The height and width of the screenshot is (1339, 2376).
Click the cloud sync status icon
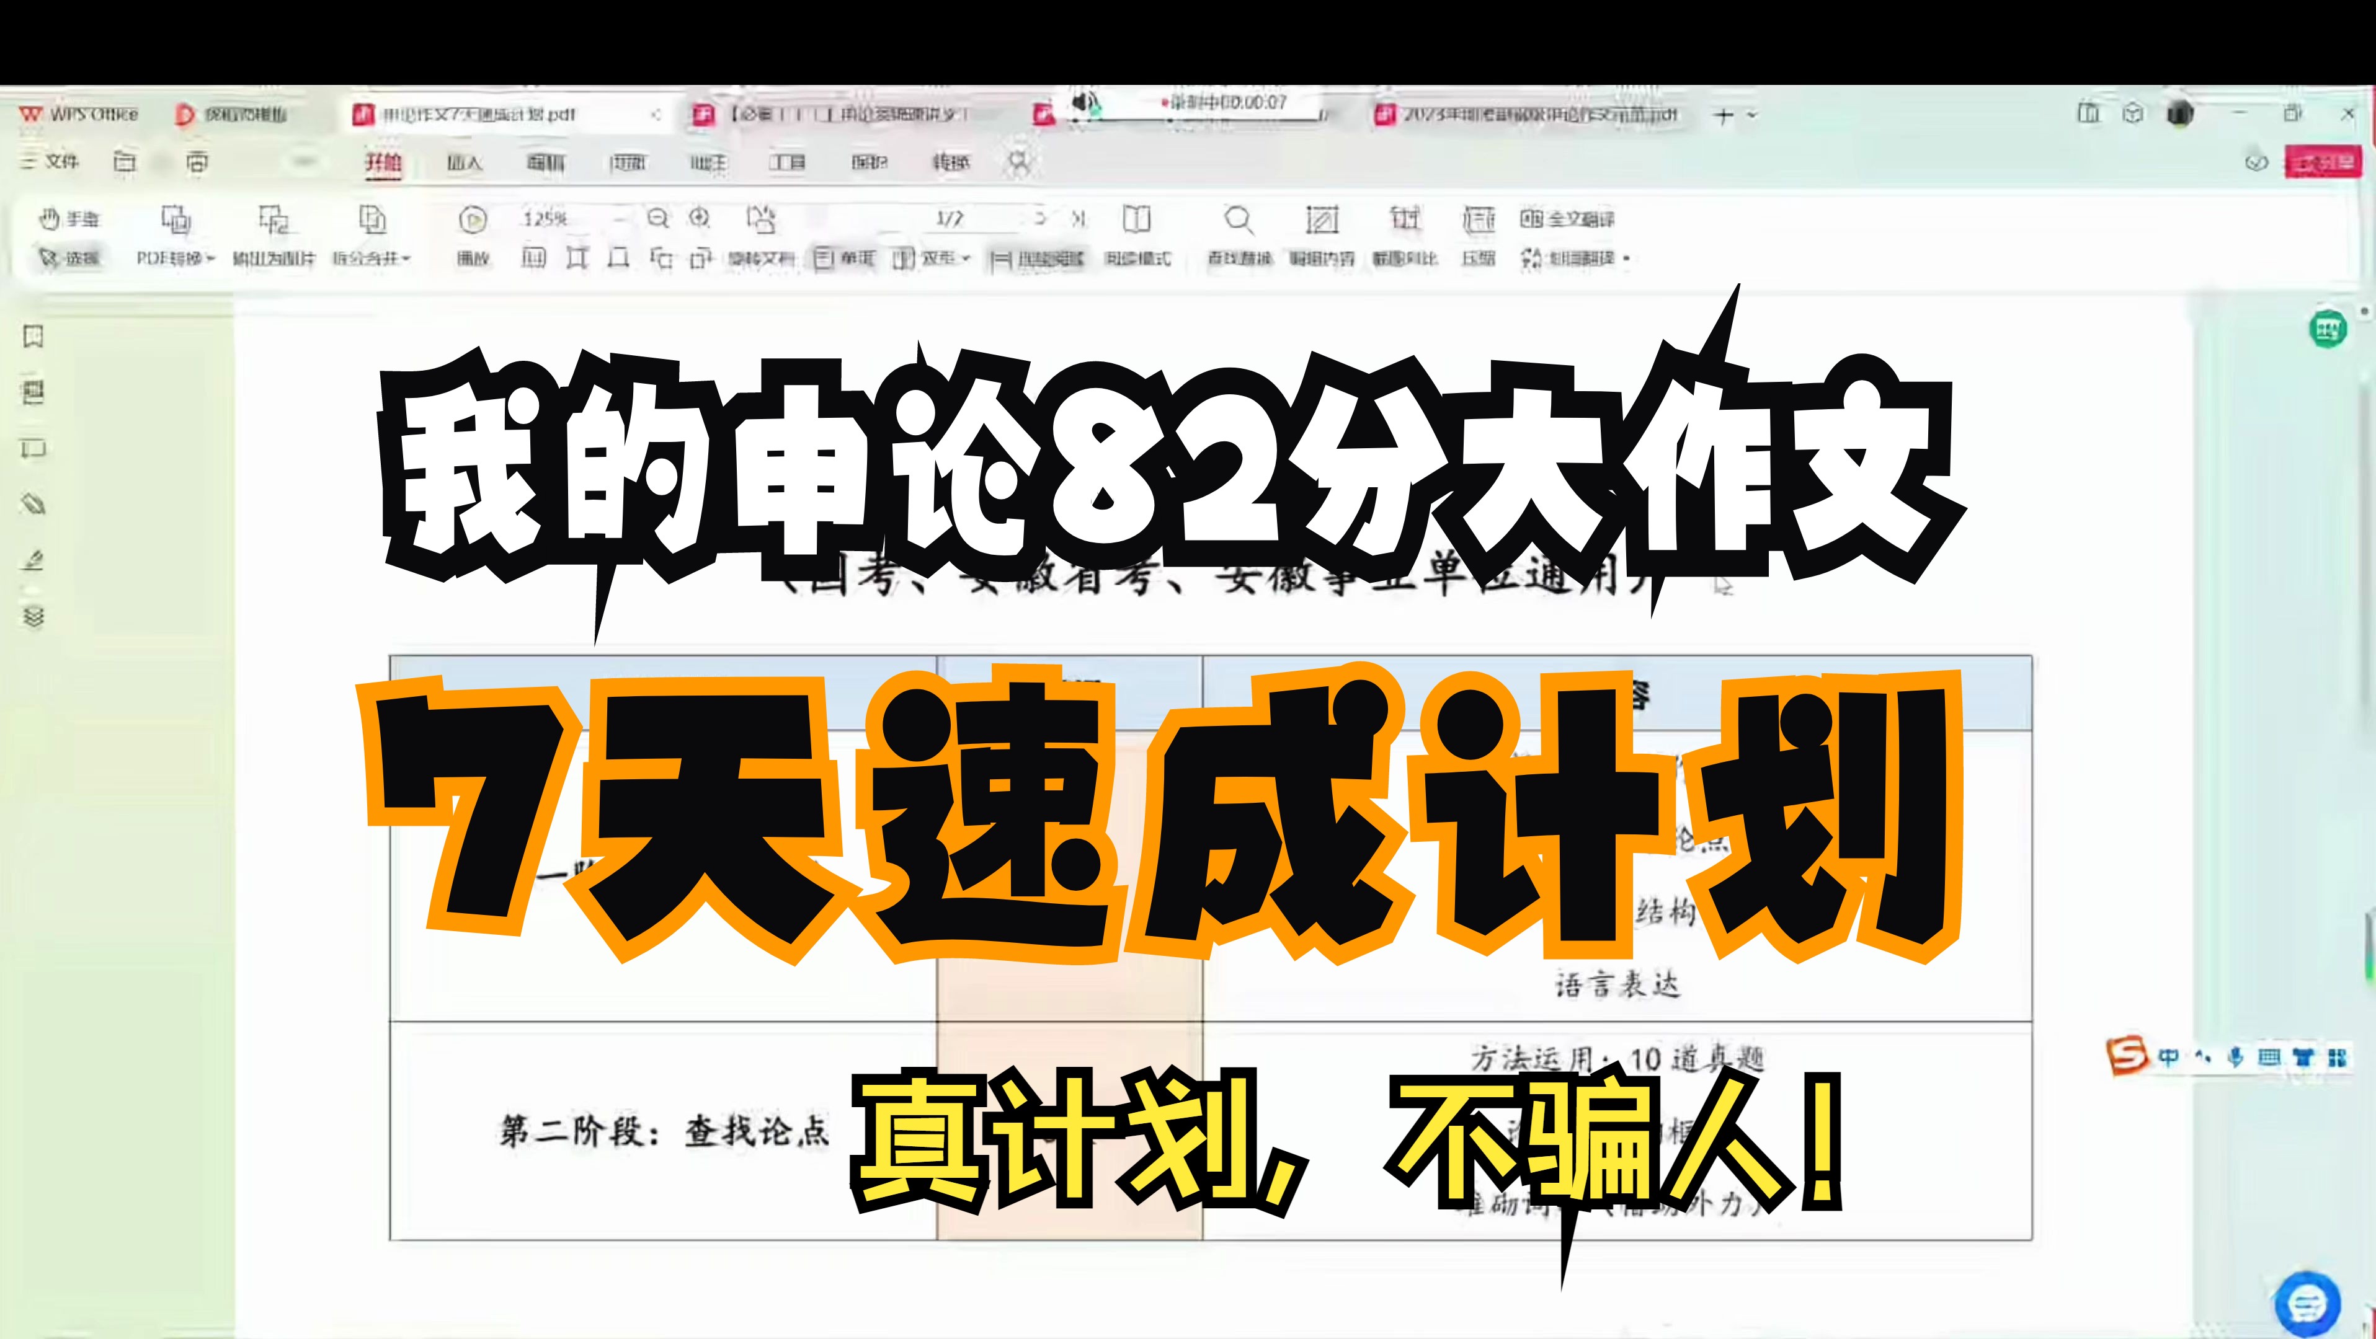point(2256,163)
